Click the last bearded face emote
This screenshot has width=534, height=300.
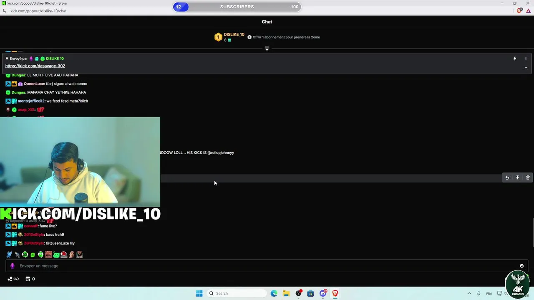click(x=79, y=255)
